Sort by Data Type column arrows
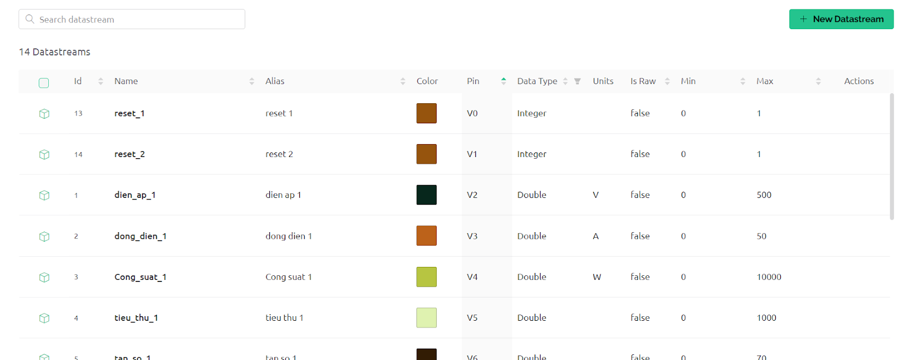The height and width of the screenshot is (360, 898). click(x=565, y=81)
